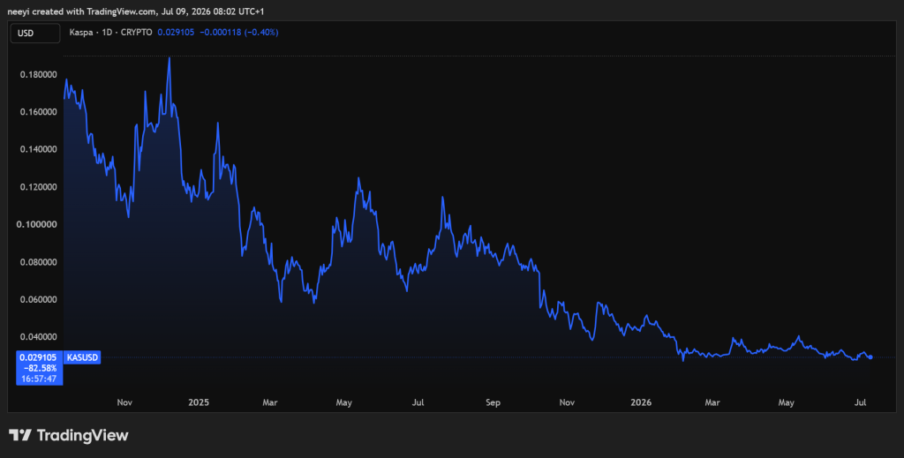
Task: Click the −0.000118 (−0.40%) change in header
Action: click(x=239, y=33)
